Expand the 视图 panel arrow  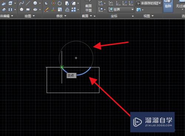coord(152,16)
